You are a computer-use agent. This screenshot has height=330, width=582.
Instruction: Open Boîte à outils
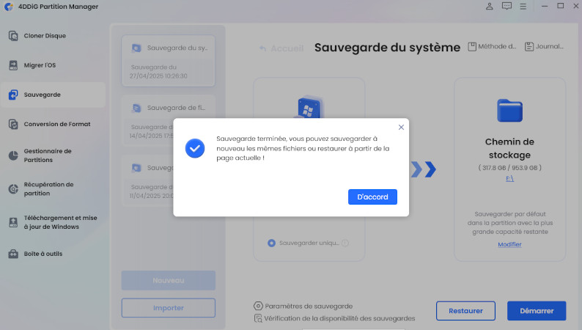[x=53, y=254]
